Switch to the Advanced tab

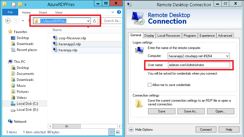point(225,36)
